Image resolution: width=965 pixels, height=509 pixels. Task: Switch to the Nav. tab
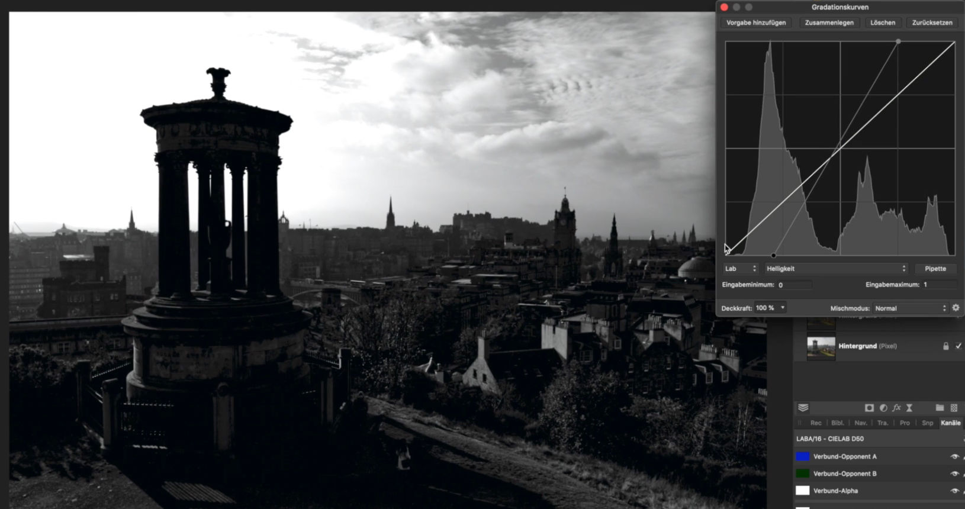(x=860, y=423)
